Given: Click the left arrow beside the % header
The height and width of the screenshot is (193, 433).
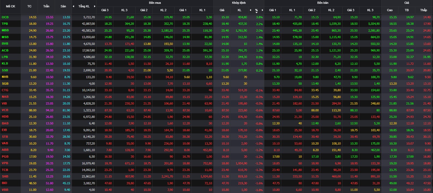Looking at the screenshot, I should coord(250,10).
